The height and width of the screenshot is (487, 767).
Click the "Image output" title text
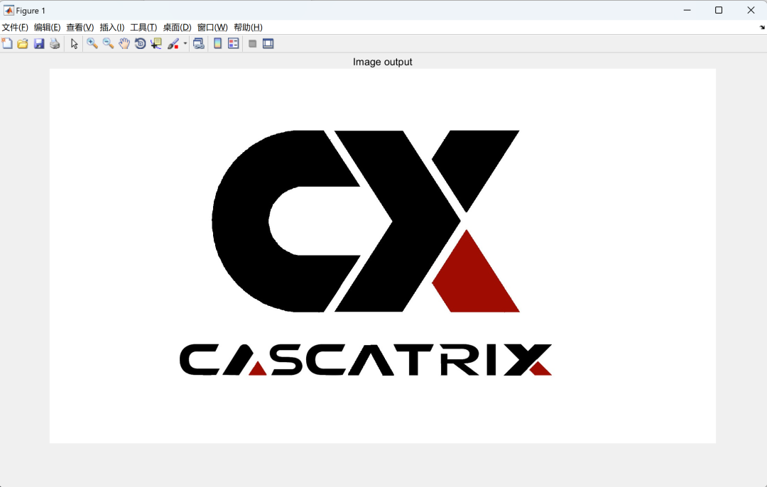pos(383,62)
